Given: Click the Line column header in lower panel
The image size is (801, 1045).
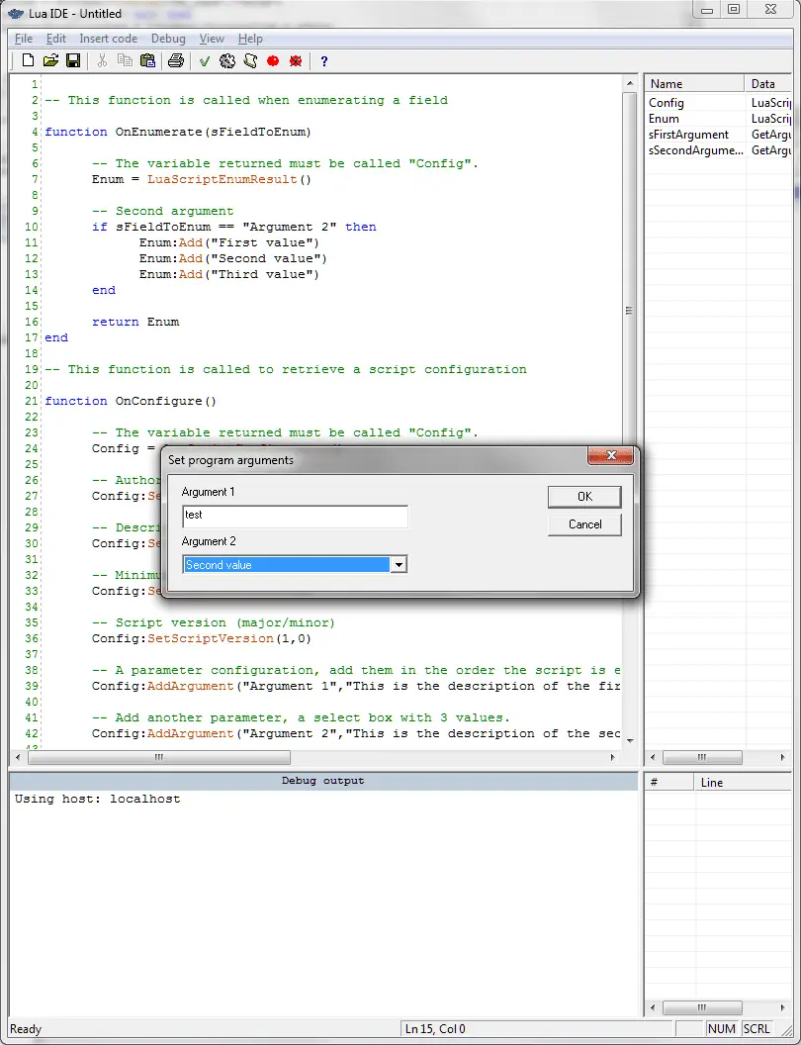Looking at the screenshot, I should click(x=743, y=783).
